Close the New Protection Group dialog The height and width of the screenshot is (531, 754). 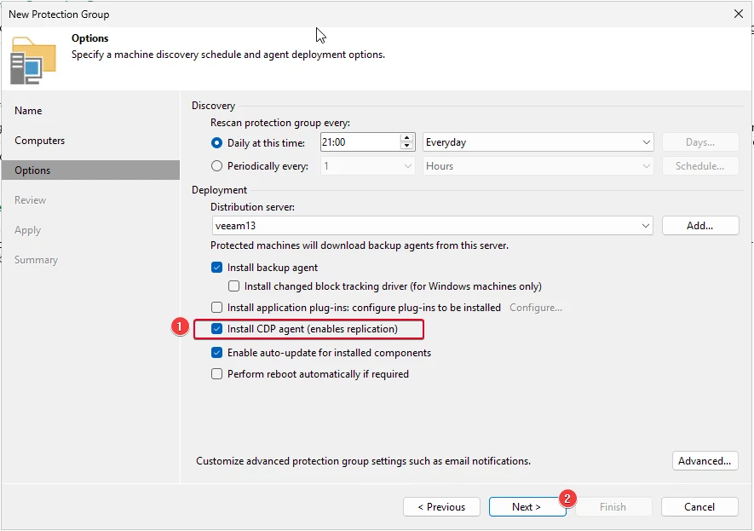(739, 14)
